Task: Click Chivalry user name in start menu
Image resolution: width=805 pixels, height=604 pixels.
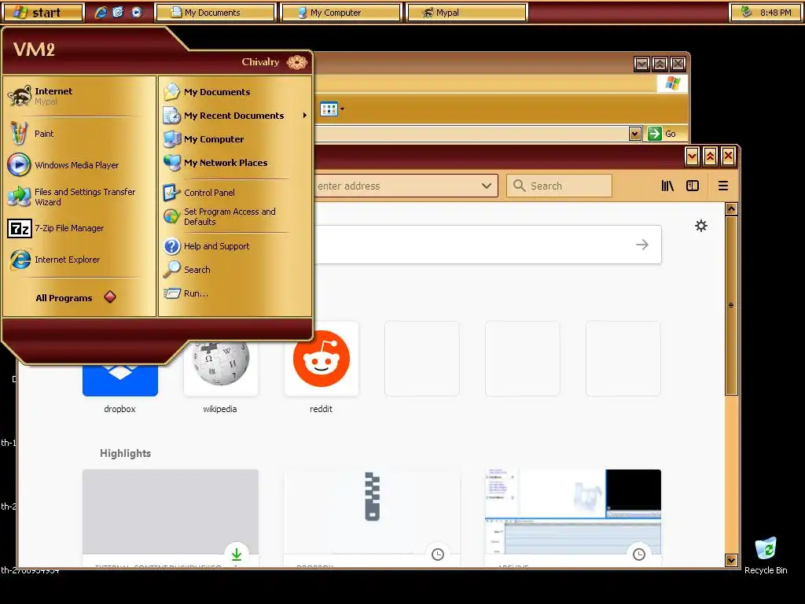Action: pyautogui.click(x=260, y=61)
